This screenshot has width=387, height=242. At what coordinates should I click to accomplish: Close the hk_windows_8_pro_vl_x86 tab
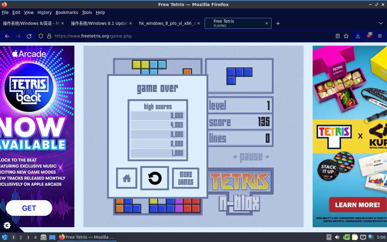(198, 23)
